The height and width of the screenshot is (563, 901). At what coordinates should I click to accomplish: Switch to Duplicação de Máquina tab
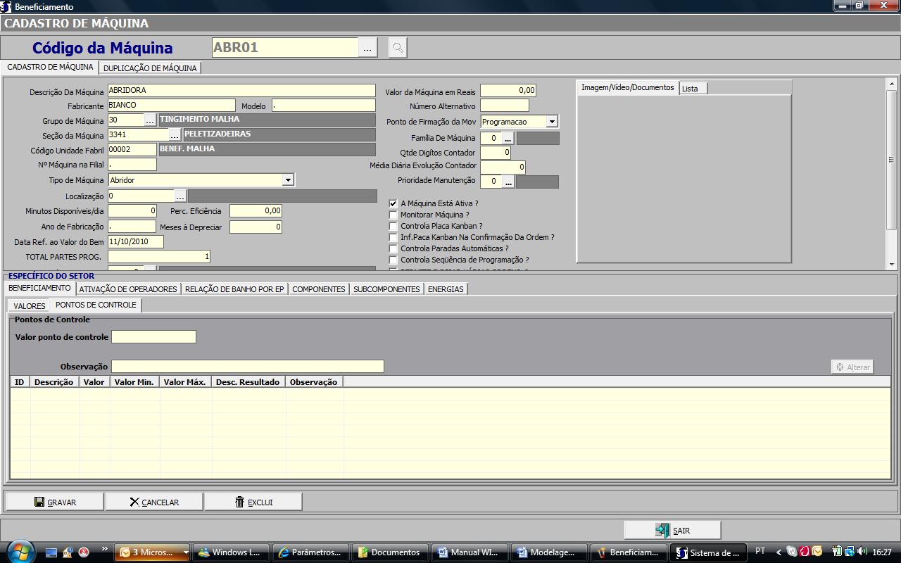point(150,68)
